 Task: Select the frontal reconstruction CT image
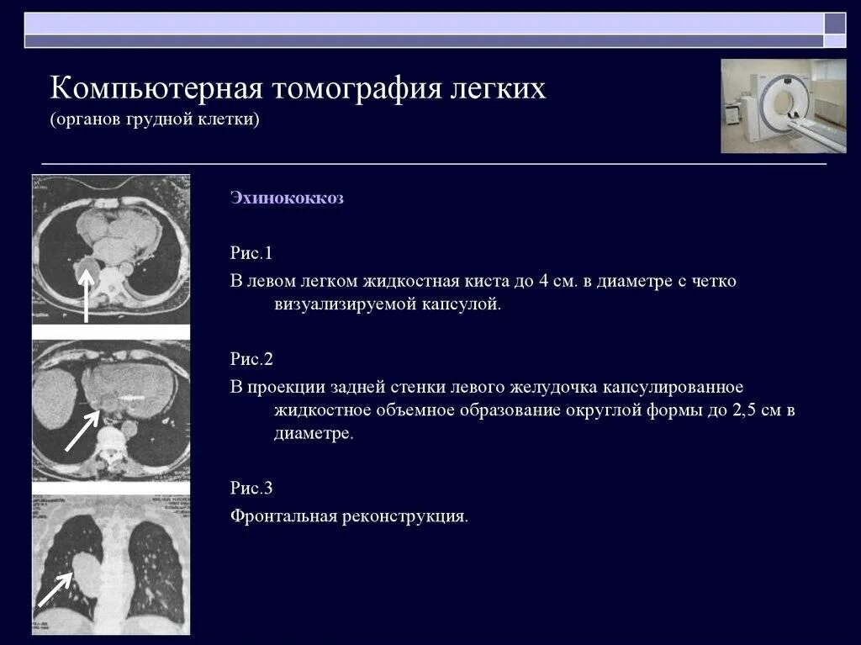click(111, 565)
